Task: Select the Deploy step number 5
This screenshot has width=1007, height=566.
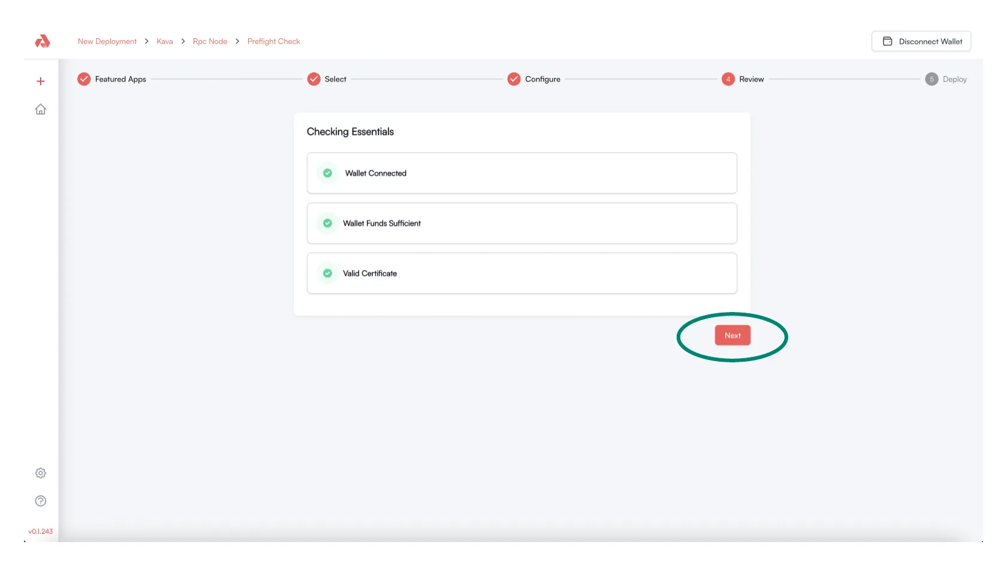Action: tap(931, 79)
